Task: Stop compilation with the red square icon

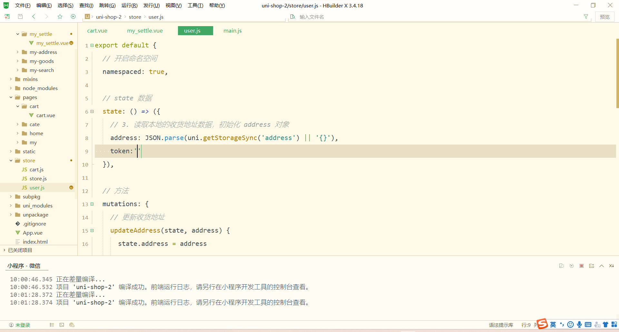Action: (x=582, y=266)
